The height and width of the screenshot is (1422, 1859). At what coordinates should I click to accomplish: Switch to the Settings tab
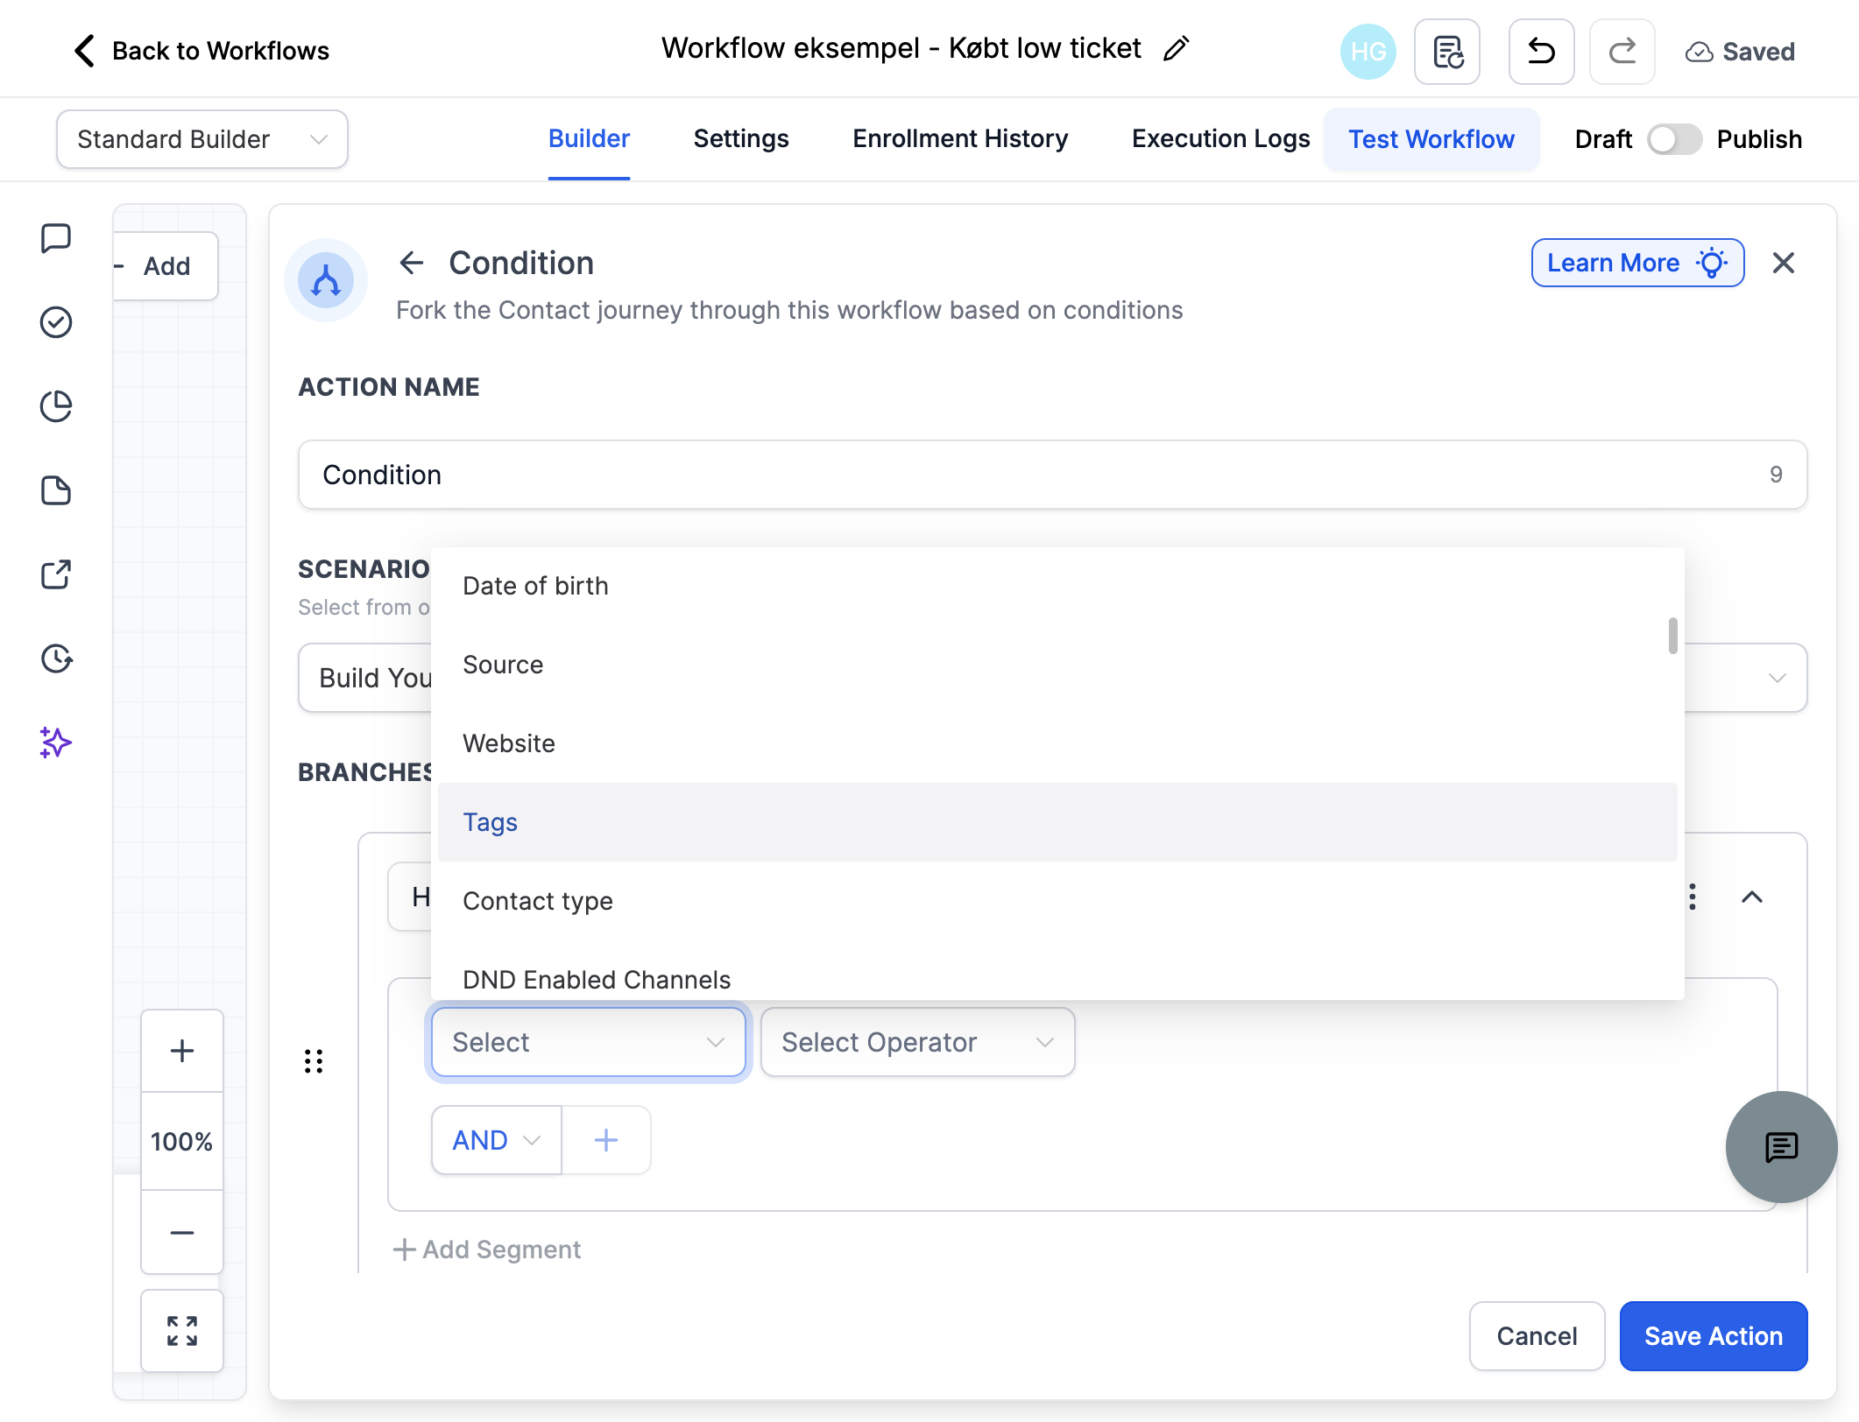point(741,139)
